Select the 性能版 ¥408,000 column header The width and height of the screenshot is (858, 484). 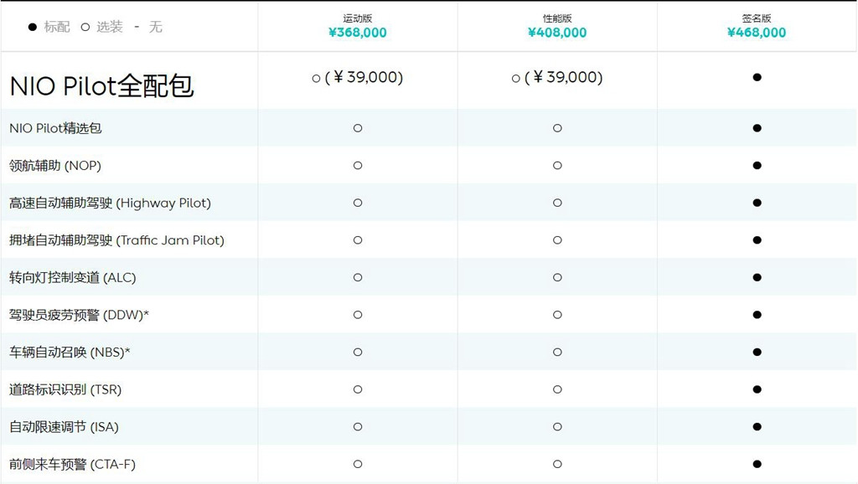point(557,26)
